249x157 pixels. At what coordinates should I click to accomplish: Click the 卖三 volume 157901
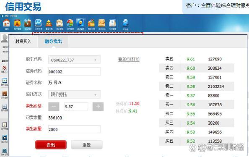pyautogui.click(x=215, y=77)
